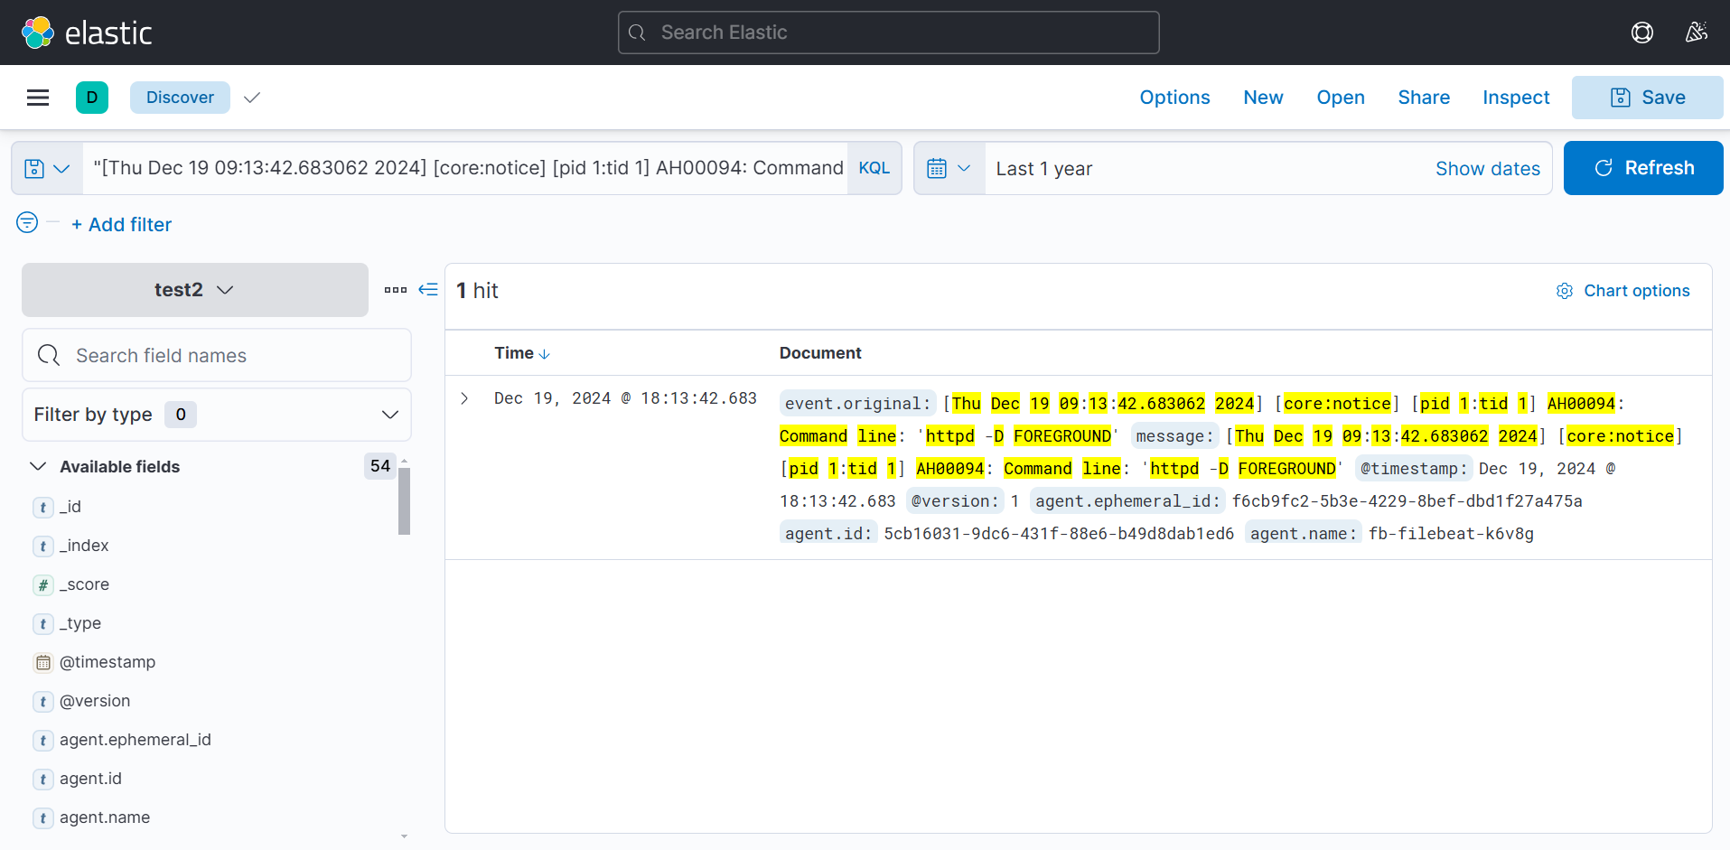Select the agent.ephemeral_id field
Image resolution: width=1730 pixels, height=850 pixels.
(x=136, y=740)
